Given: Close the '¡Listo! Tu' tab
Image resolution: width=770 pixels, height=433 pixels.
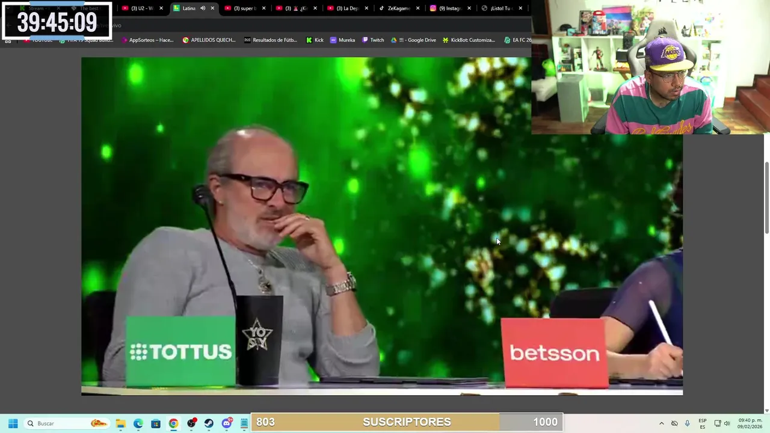Looking at the screenshot, I should 520,8.
